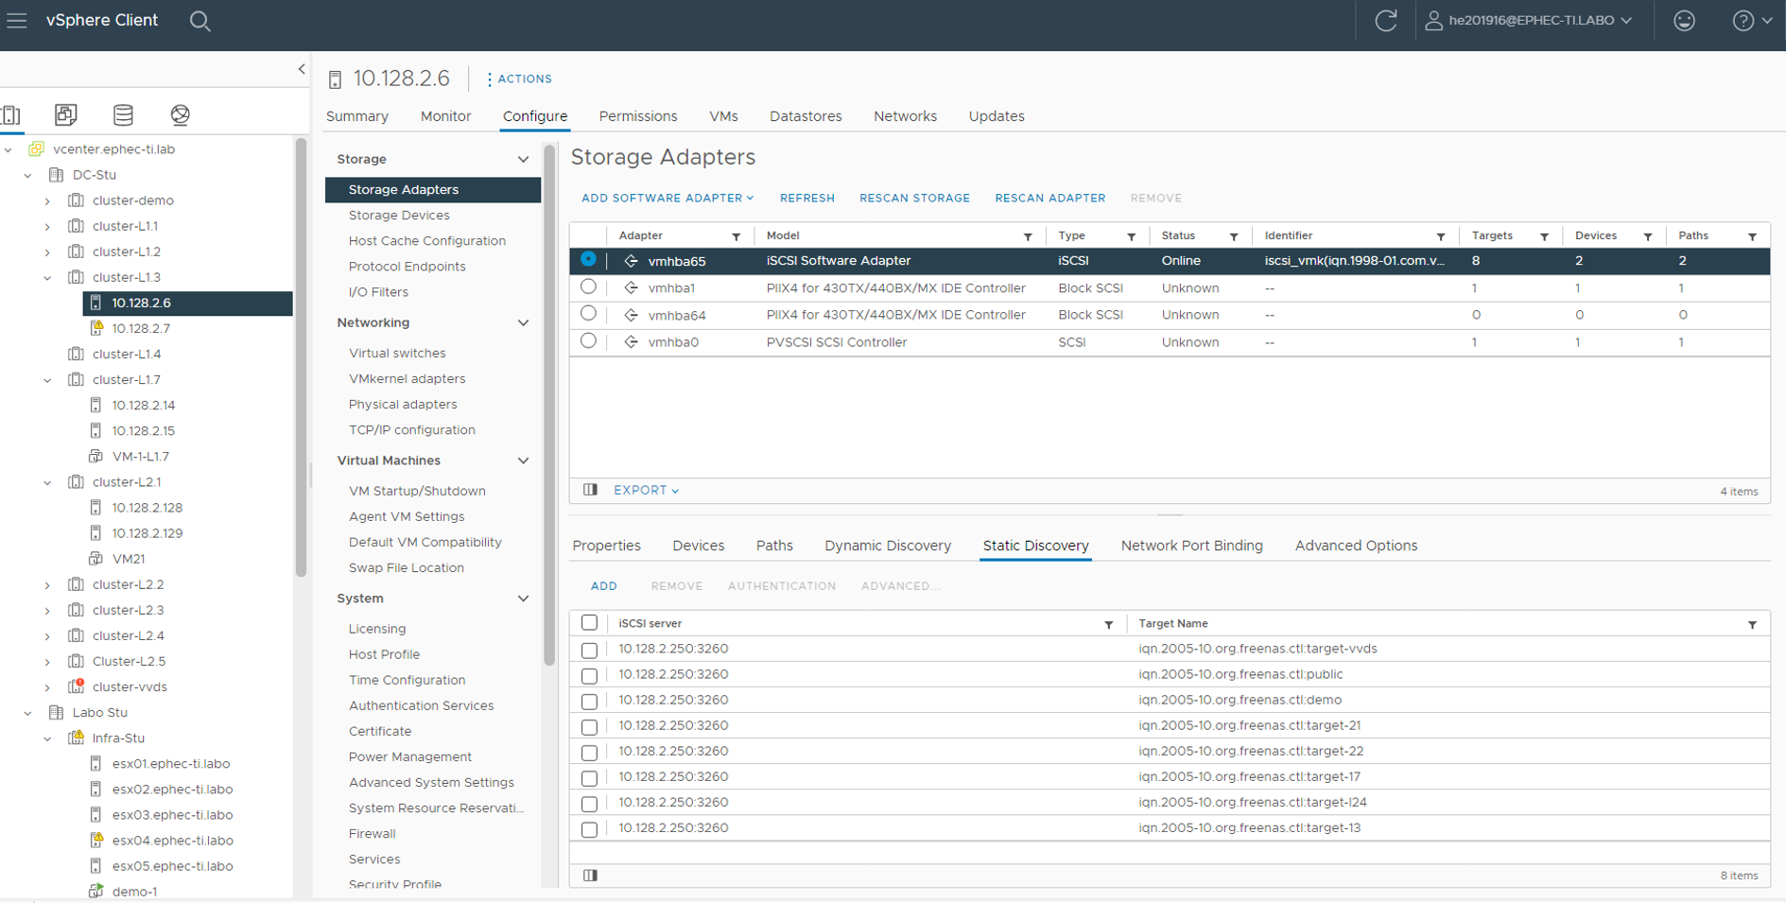Screen dimensions: 1786x903
Task: Switch to Networking inventory view
Action: (180, 115)
